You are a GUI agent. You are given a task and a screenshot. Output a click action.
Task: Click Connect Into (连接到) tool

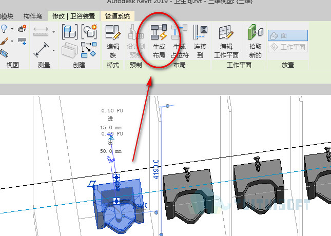point(200,42)
